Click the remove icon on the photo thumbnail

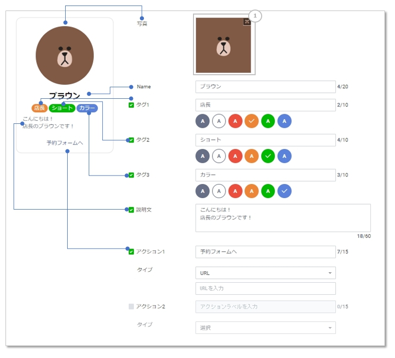tap(246, 22)
